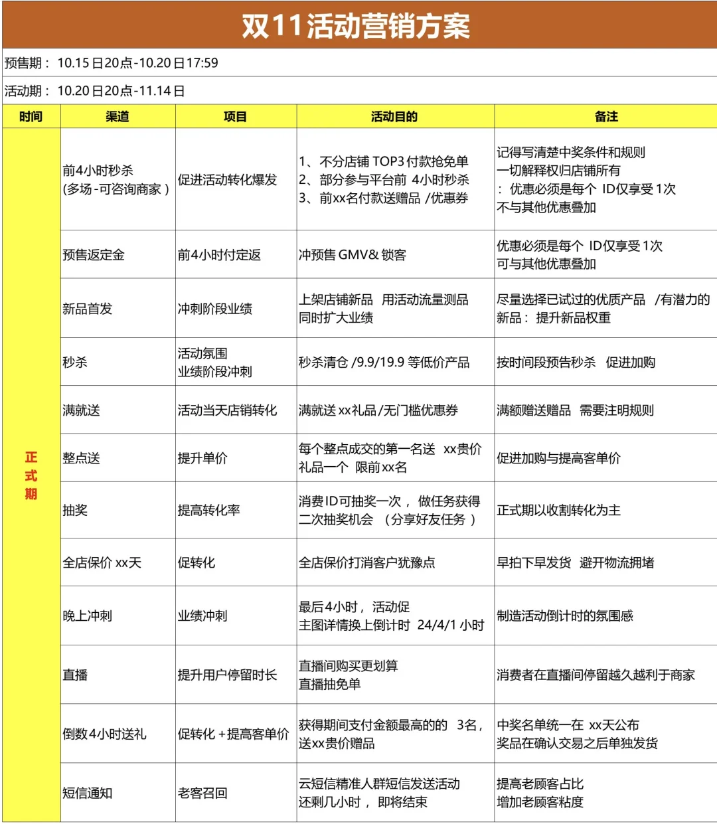This screenshot has height=824, width=717.
Task: Select the '获得期间支付金额最高的' cell
Action: pyautogui.click(x=395, y=734)
